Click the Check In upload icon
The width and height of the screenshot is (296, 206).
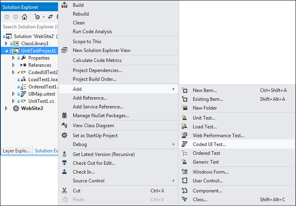[x=64, y=172]
